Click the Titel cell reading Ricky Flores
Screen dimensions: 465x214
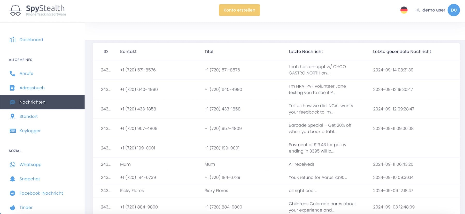point(216,191)
